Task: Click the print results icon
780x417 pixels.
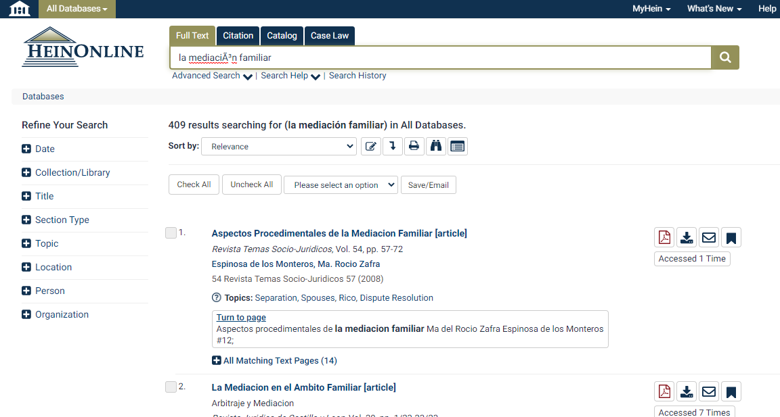Action: tap(414, 146)
